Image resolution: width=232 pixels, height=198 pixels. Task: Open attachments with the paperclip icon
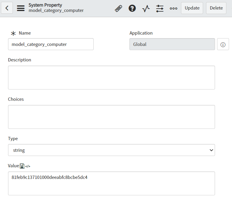pyautogui.click(x=118, y=8)
